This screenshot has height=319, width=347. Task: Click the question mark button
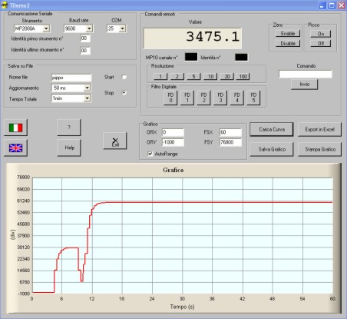(x=69, y=128)
